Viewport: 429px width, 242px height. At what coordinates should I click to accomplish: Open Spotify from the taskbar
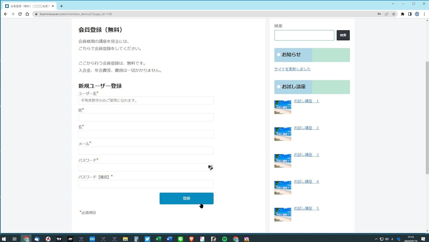click(224, 239)
